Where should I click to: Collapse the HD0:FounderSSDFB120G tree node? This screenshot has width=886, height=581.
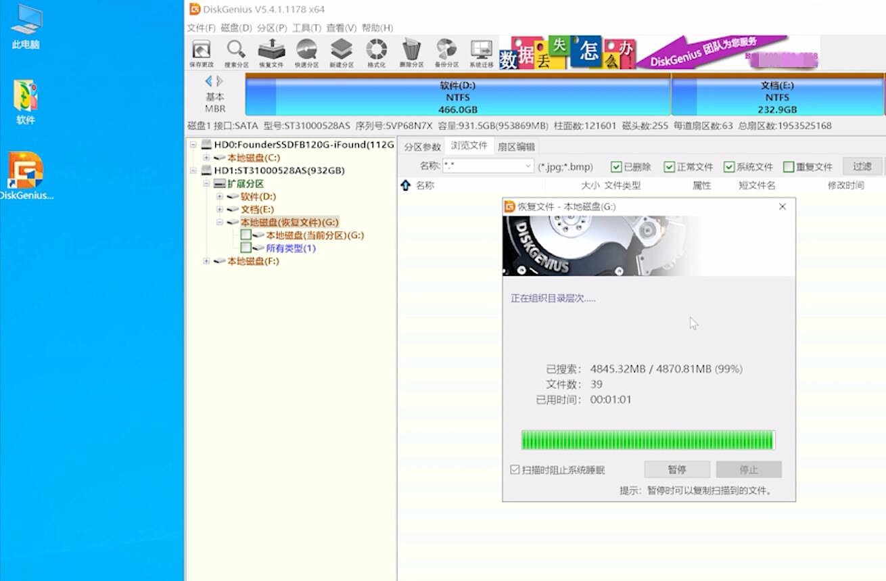tap(193, 145)
